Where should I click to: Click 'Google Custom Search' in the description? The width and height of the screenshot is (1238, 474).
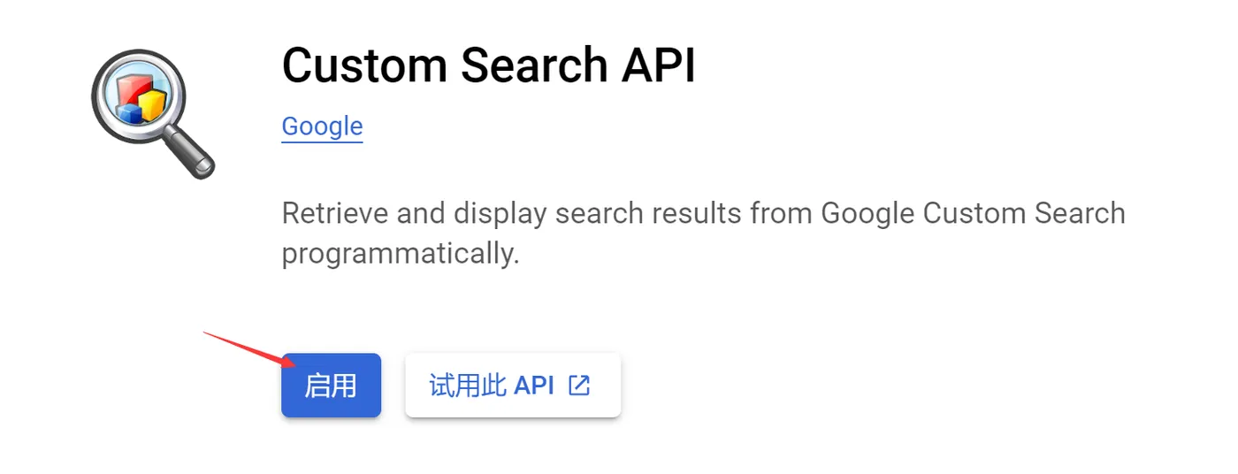(x=973, y=213)
